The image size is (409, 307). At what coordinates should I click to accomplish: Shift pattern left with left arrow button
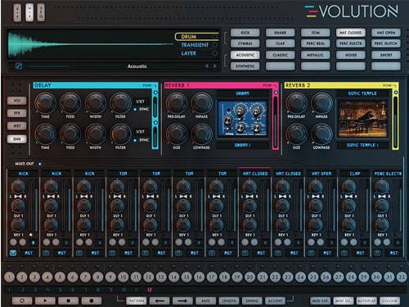(160, 300)
